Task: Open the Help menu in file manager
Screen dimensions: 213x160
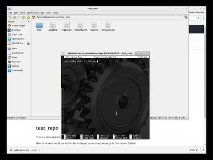Action: coord(56,13)
